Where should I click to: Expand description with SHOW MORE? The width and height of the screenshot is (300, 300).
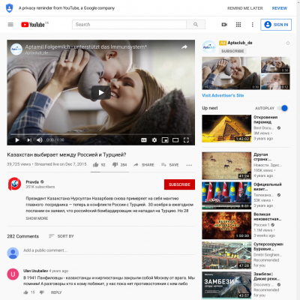[x=37, y=218]
